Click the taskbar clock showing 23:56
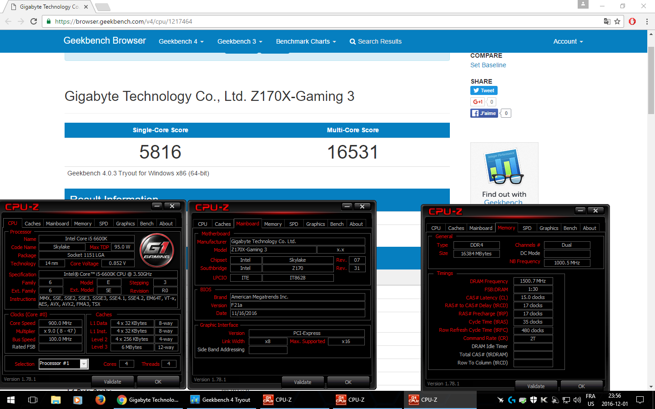This screenshot has width=655, height=409. (615, 400)
